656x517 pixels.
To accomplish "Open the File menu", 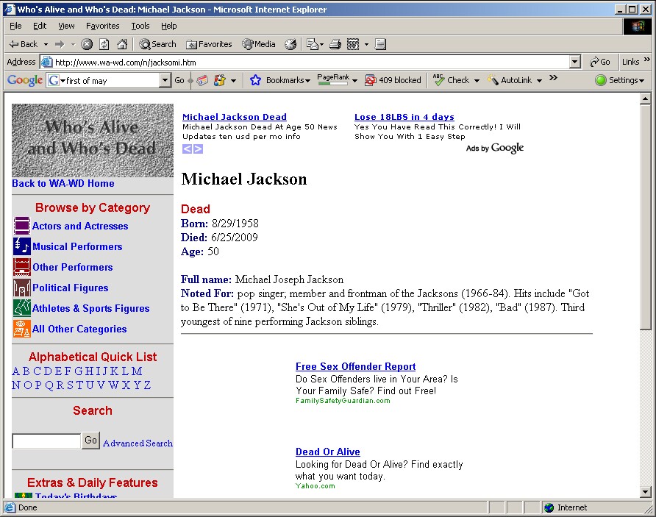I will (15, 26).
